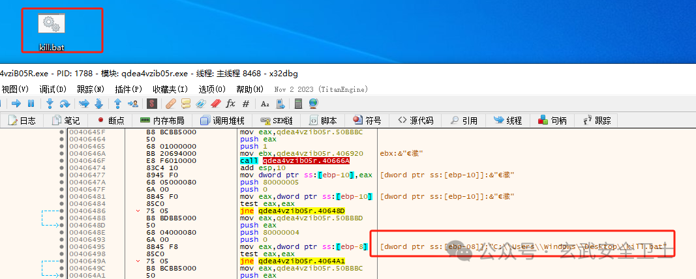
Task: Switch to the 内存布局 tab
Action: coord(162,120)
